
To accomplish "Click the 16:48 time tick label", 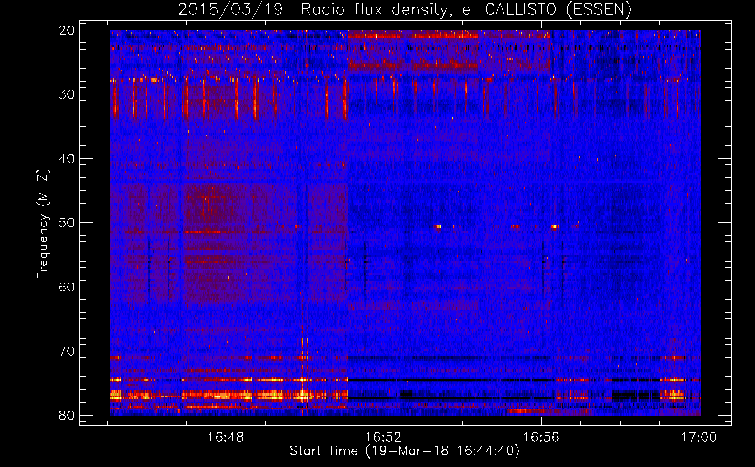I will click(226, 438).
